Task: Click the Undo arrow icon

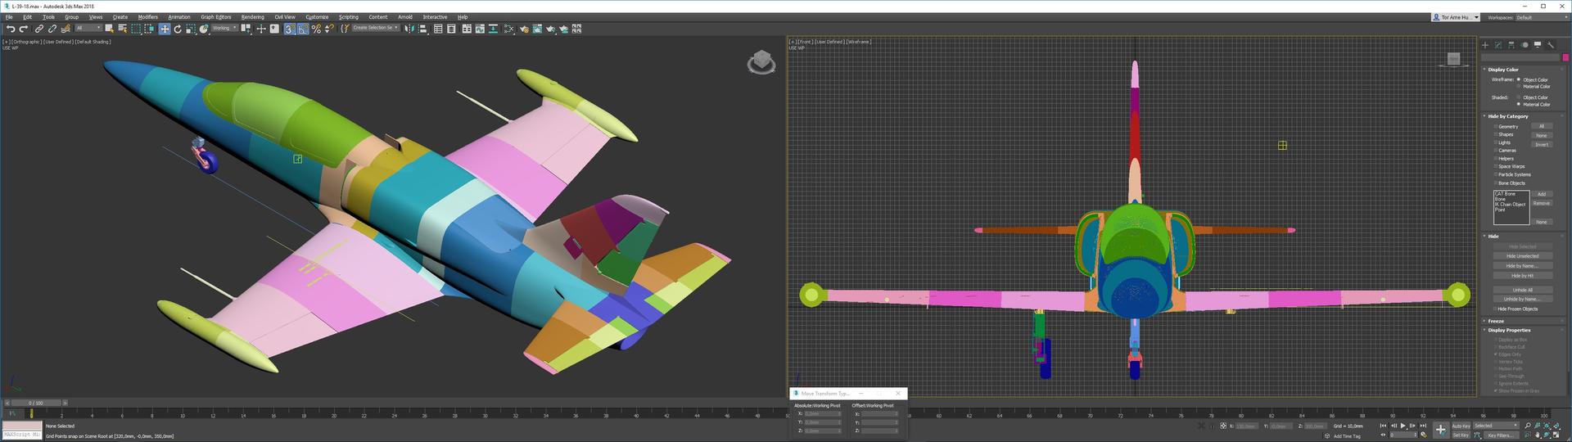Action: point(11,29)
